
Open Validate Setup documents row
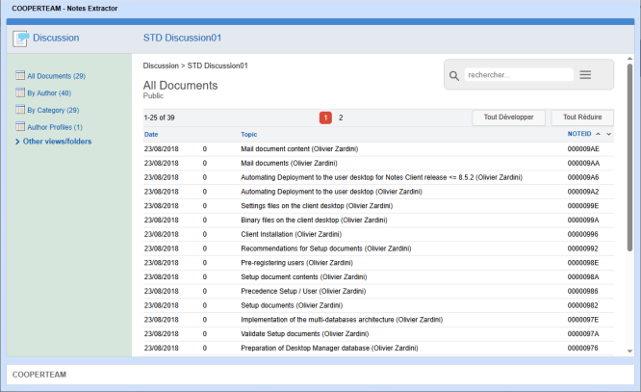[304, 334]
